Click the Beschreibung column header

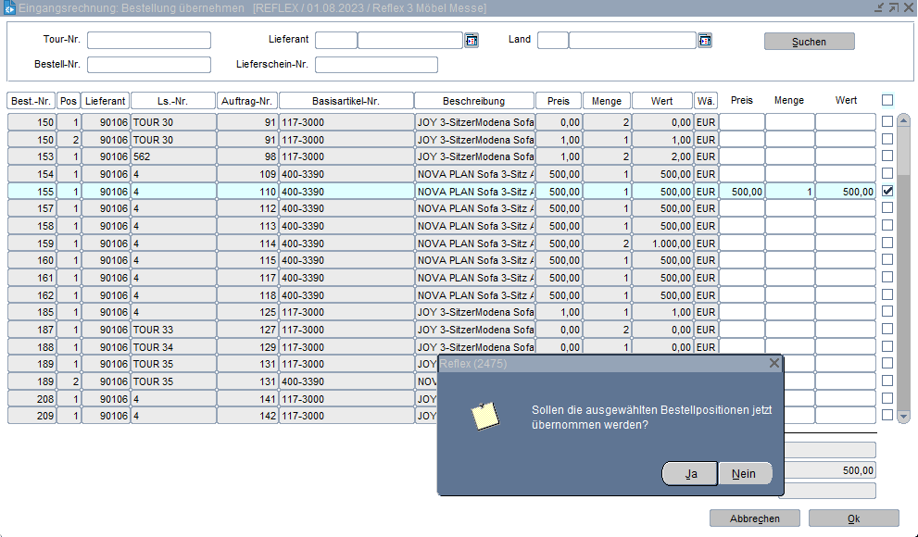point(473,101)
